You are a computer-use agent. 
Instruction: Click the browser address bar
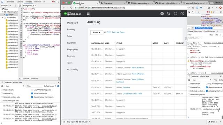[x=130, y=8]
